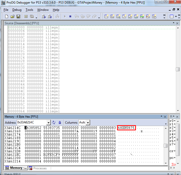Close the Source Disassembly pane
The width and height of the screenshot is (181, 175).
[177, 23]
